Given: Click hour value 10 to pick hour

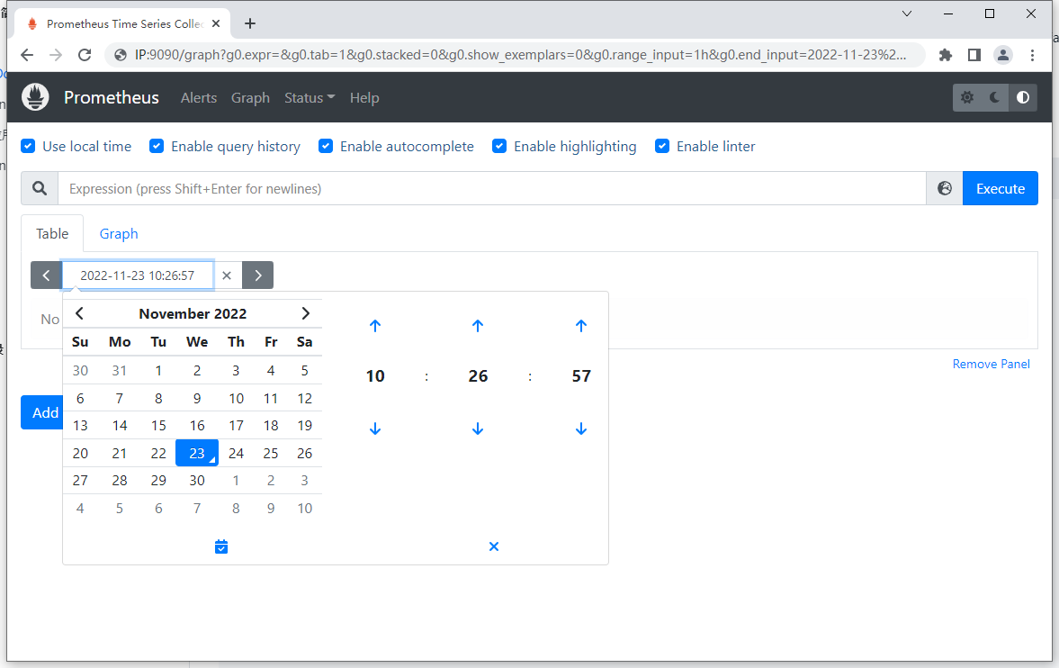Looking at the screenshot, I should coord(375,376).
